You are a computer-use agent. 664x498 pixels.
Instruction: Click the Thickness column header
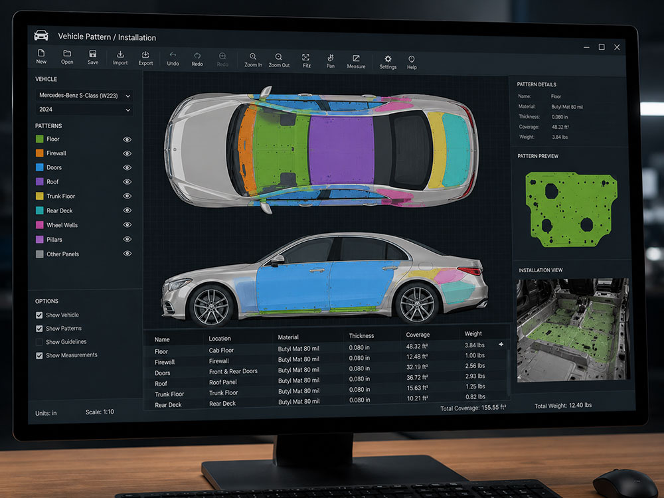click(361, 336)
